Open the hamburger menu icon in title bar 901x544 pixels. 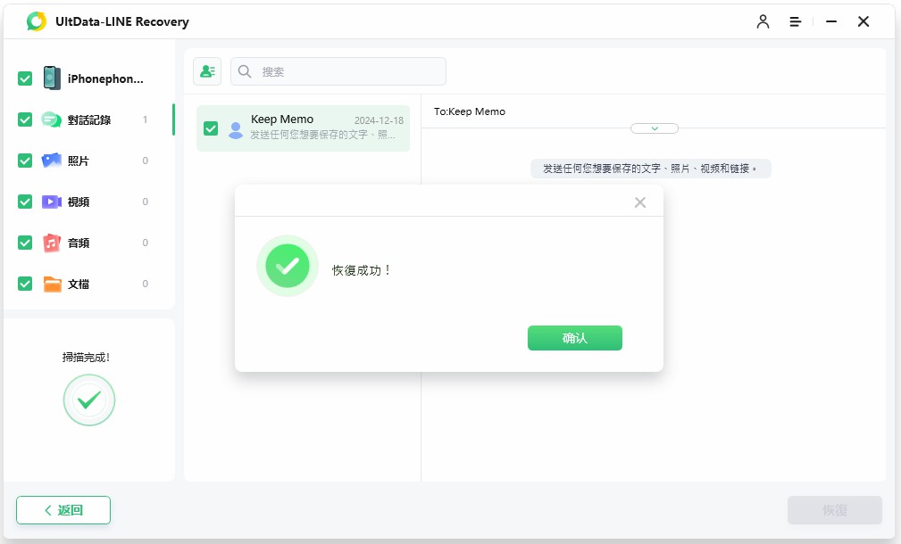796,21
